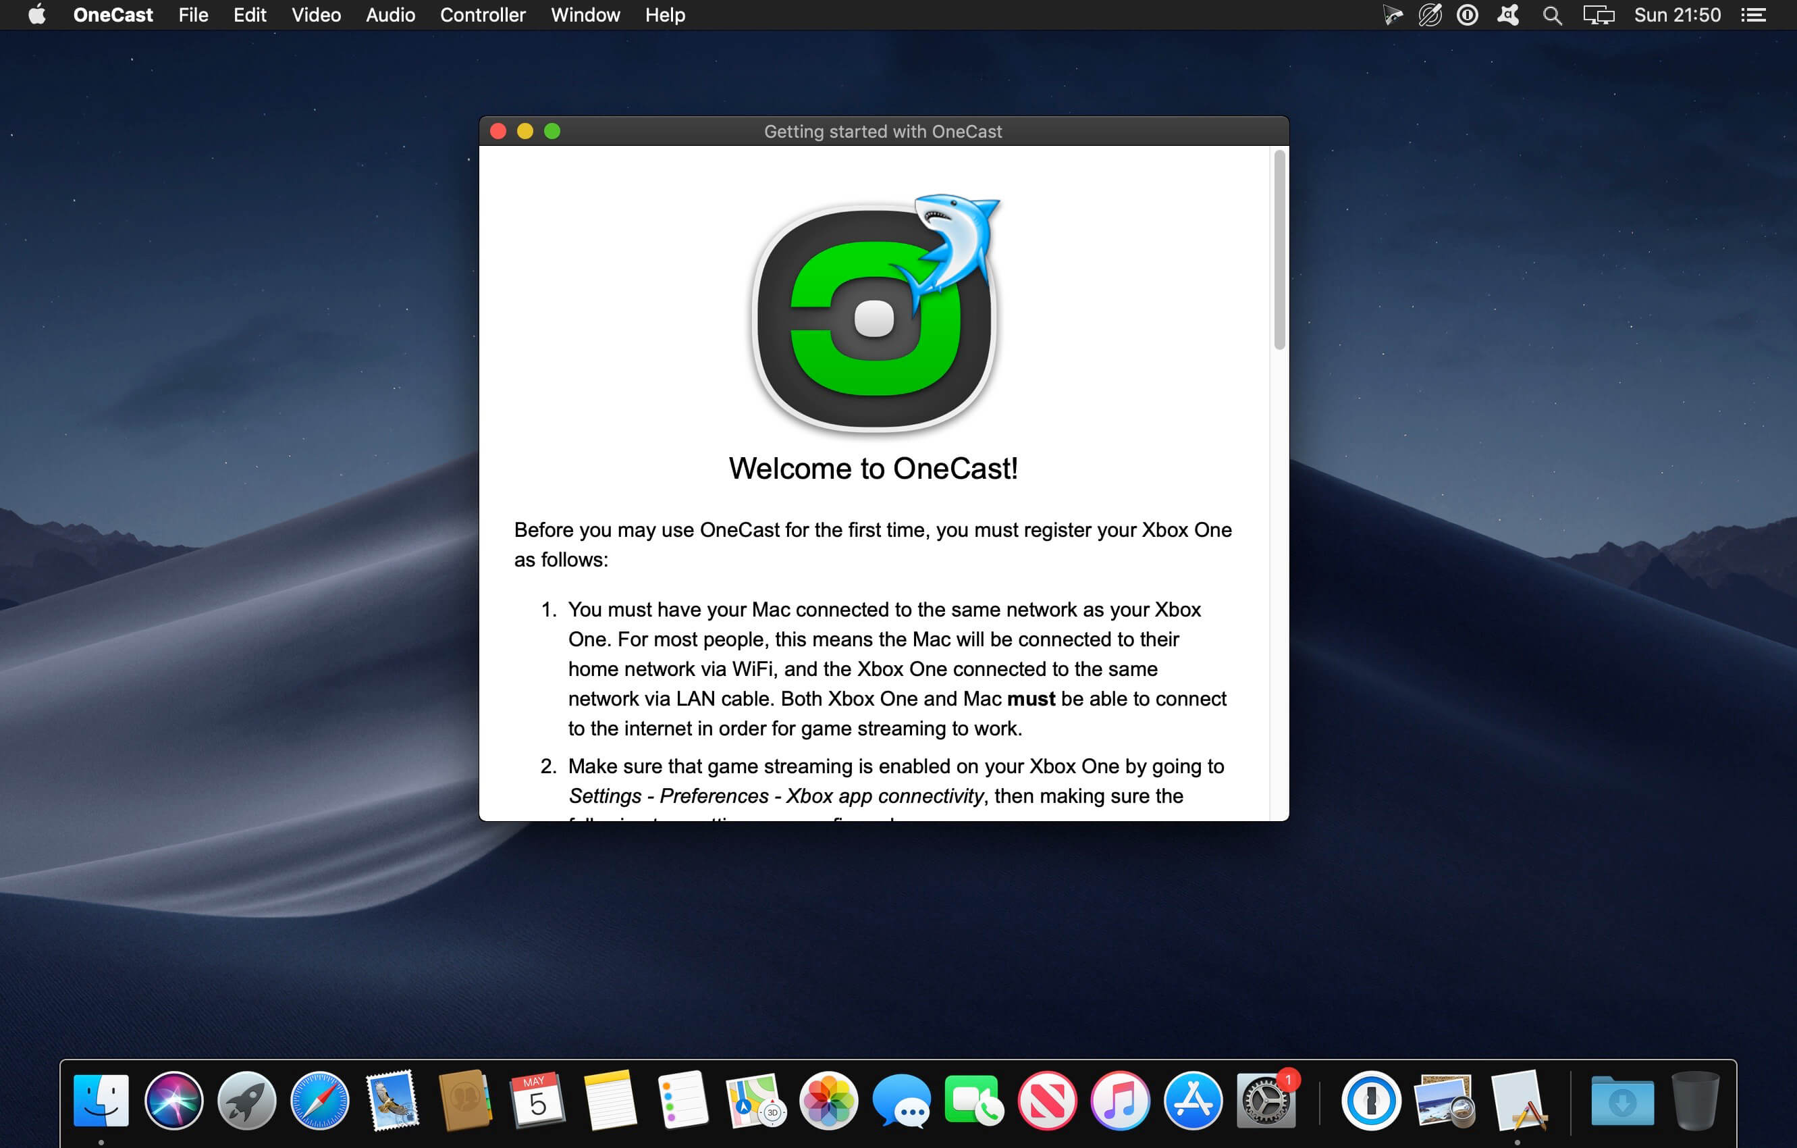Open the Controller menu
The image size is (1797, 1148).
(482, 15)
